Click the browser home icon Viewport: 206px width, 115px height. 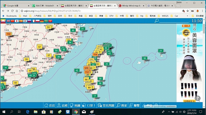(17, 11)
